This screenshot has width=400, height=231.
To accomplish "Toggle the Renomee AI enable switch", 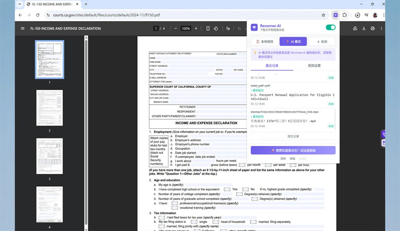I will point(331,28).
